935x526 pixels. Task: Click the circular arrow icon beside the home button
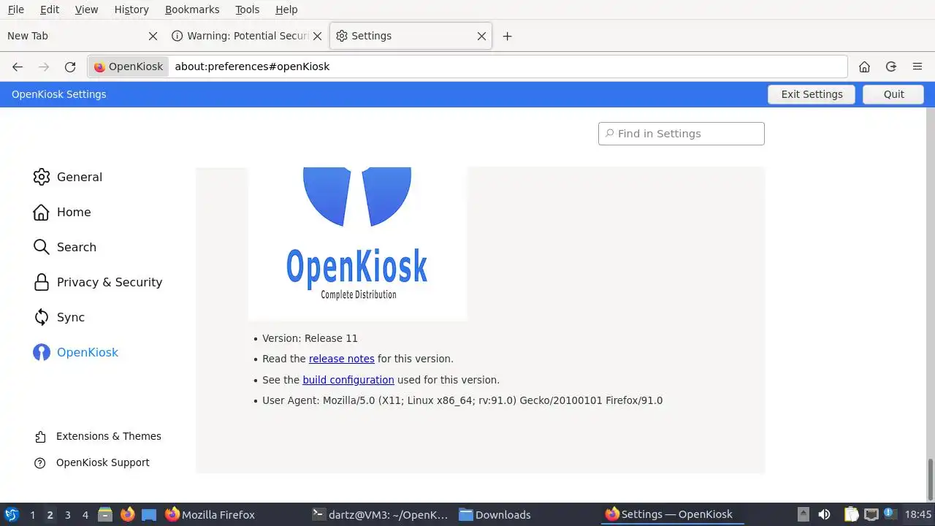[x=890, y=66]
